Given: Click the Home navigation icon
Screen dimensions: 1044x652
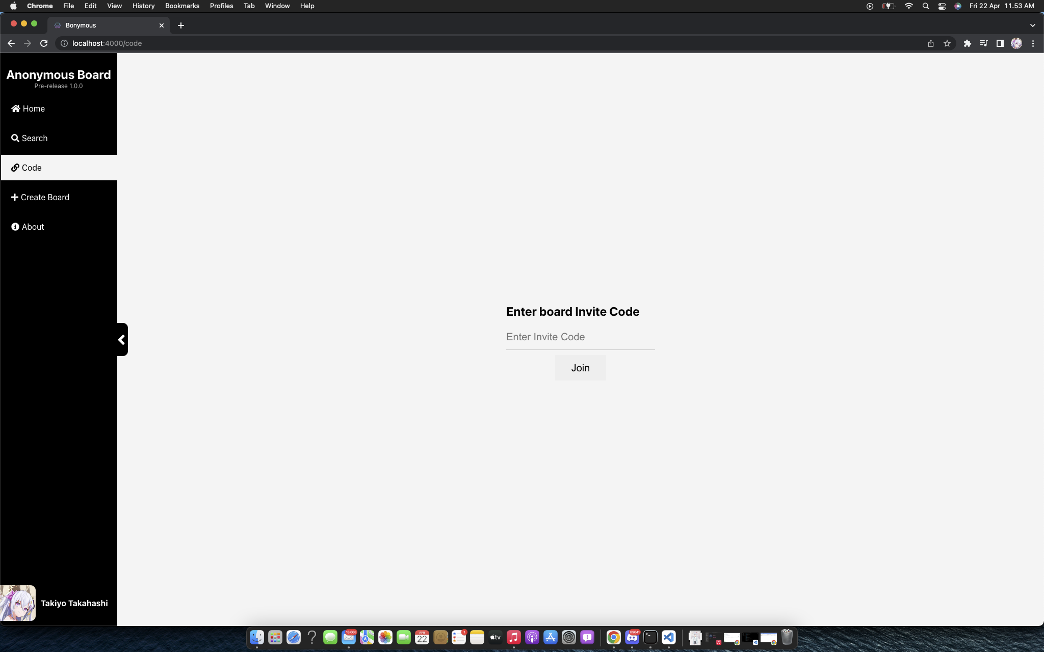Looking at the screenshot, I should coord(16,108).
